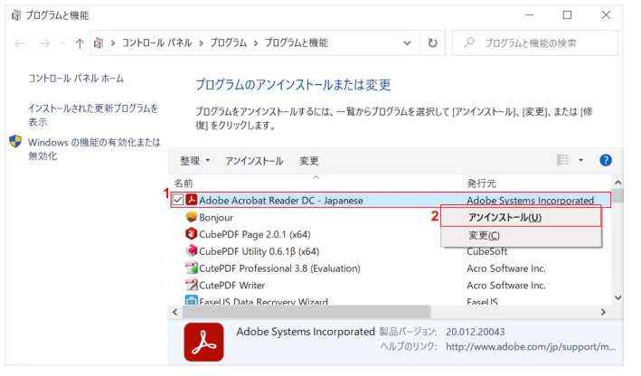Screen dimensions: 641x376
Task: Select the CubePDF Utility icon
Action: [192, 251]
